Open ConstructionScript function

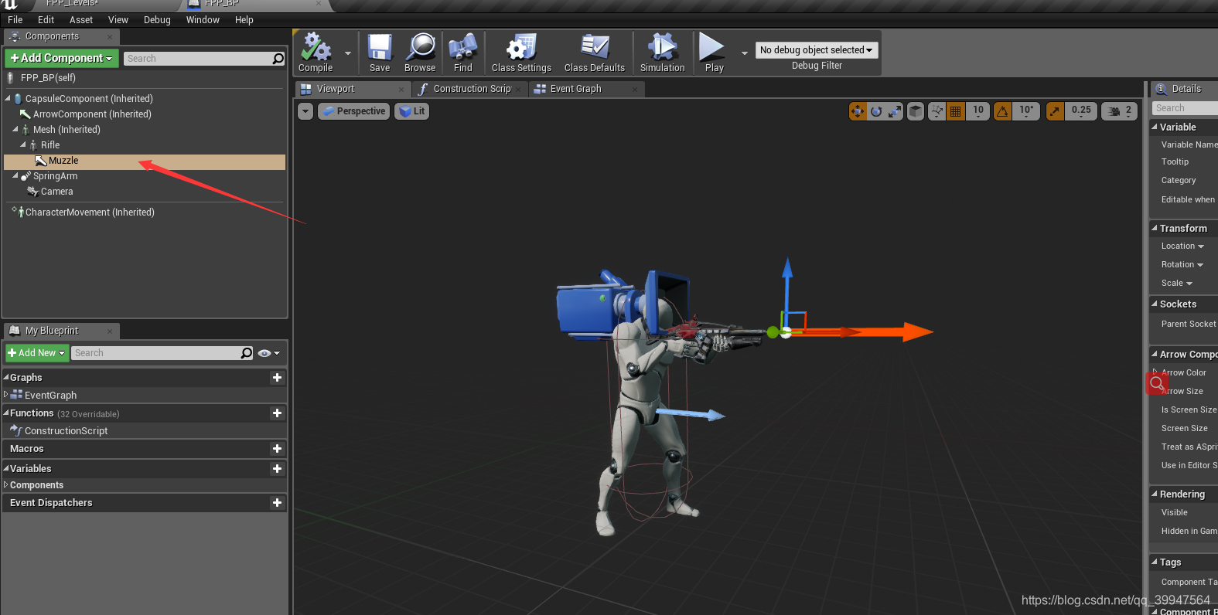click(x=66, y=431)
